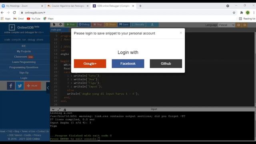
Task: Click the code editor vertical scrollbar
Action: click(x=255, y=69)
